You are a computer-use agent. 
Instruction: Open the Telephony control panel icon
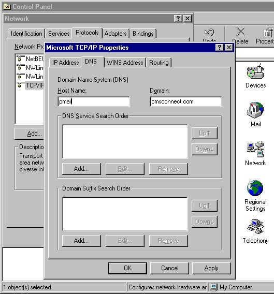[x=255, y=227]
